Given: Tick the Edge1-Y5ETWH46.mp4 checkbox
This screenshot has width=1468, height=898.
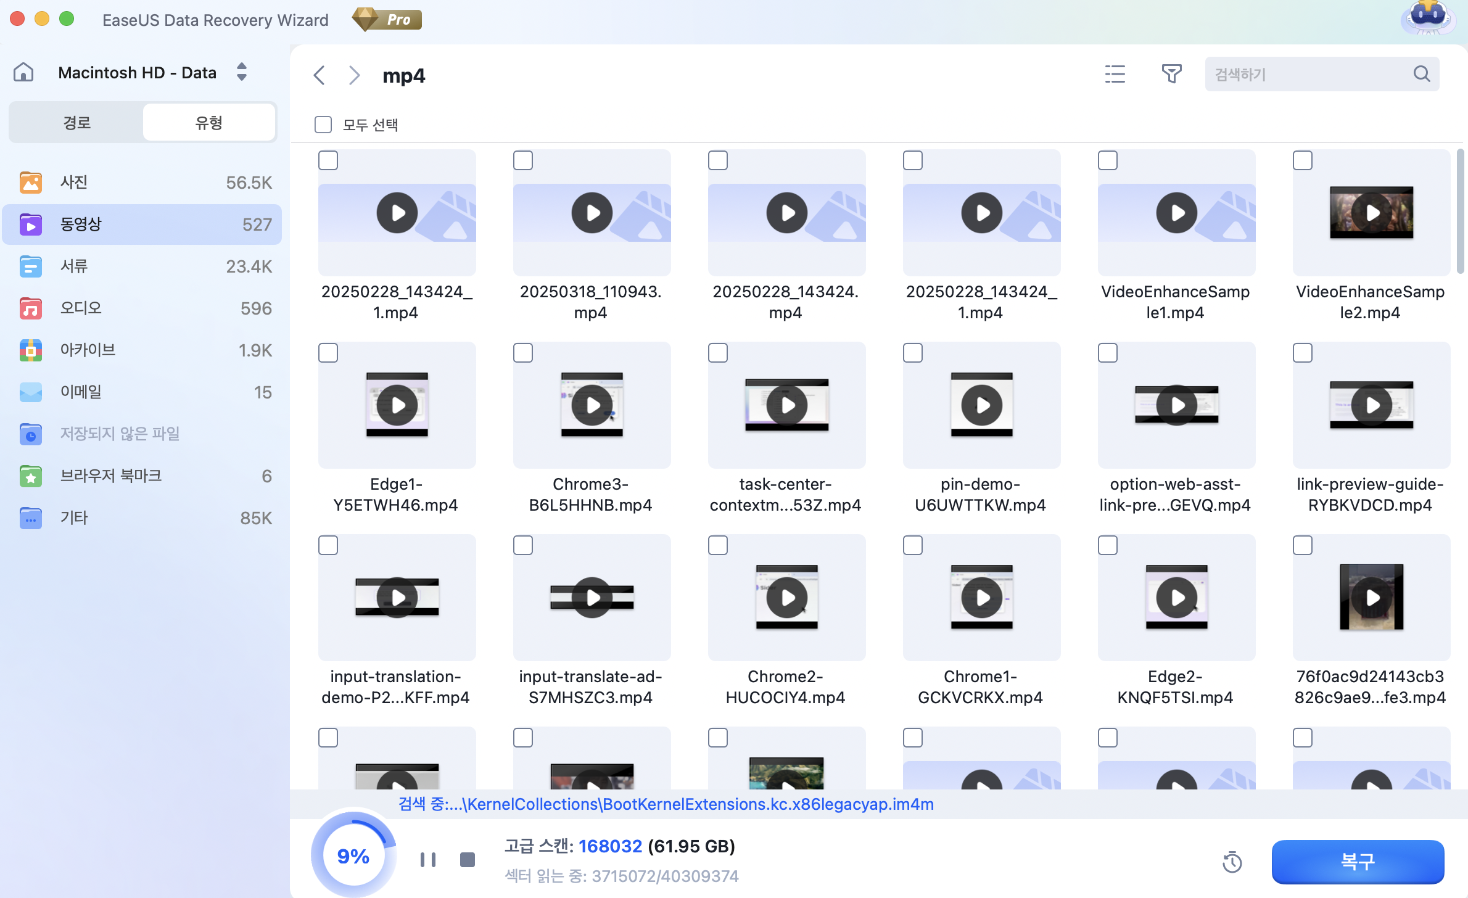Looking at the screenshot, I should [x=328, y=353].
